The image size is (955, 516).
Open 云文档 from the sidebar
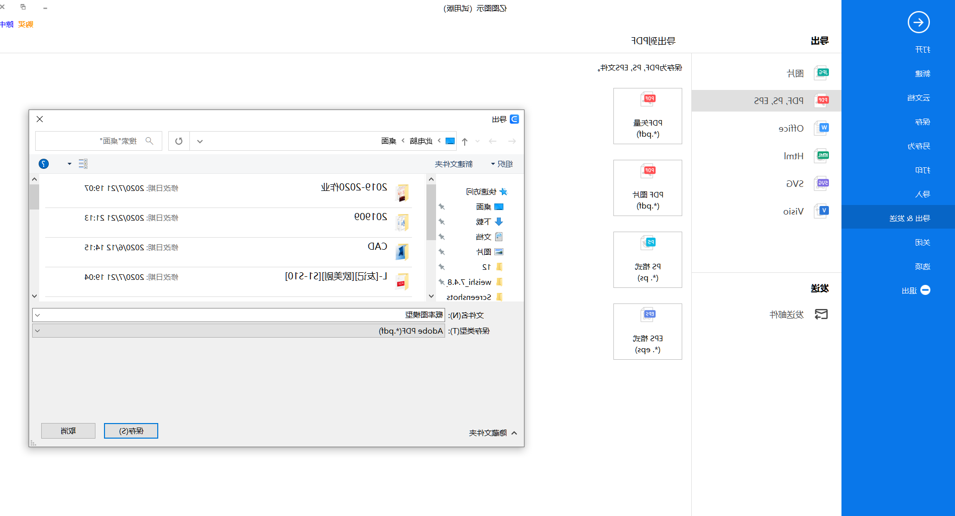(918, 98)
